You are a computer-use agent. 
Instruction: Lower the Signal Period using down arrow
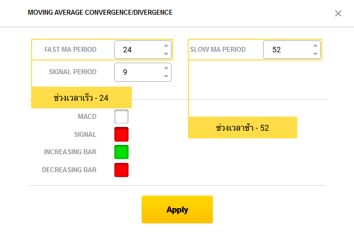[166, 76]
